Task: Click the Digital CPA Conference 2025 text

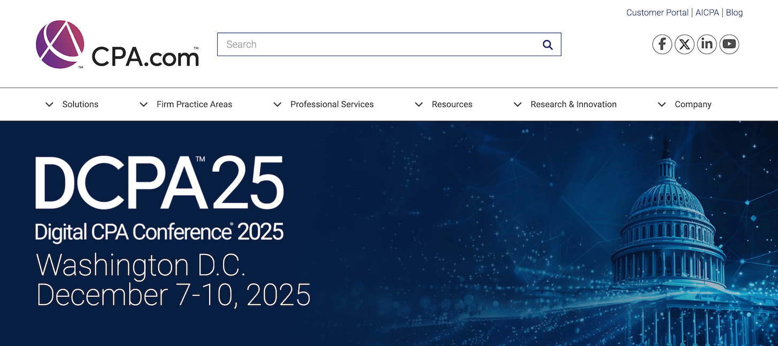Action: pyautogui.click(x=159, y=232)
